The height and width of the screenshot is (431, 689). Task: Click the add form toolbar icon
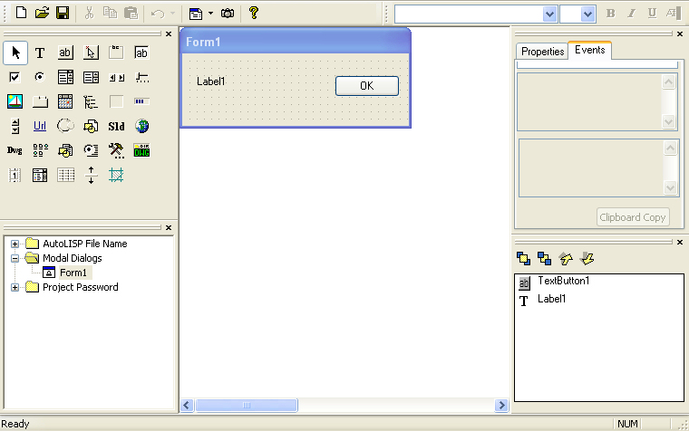pos(196,14)
